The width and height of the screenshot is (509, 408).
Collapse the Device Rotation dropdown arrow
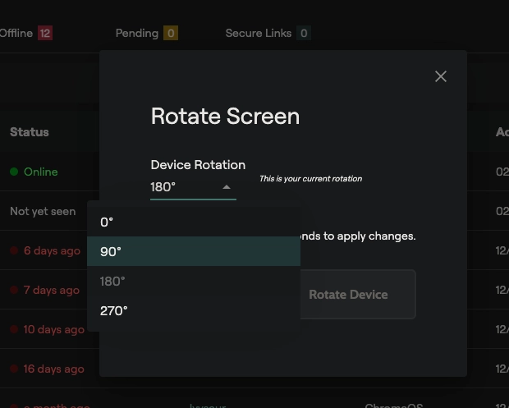click(227, 187)
